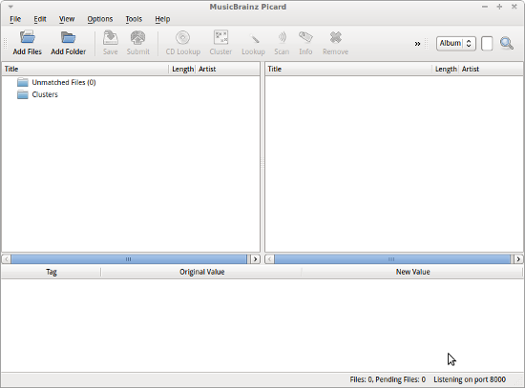Minimize the MusicBrainz Picard window

click(x=485, y=7)
